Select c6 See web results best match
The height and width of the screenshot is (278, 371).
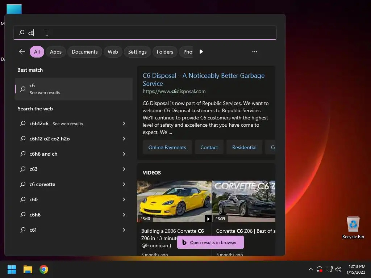tap(74, 89)
